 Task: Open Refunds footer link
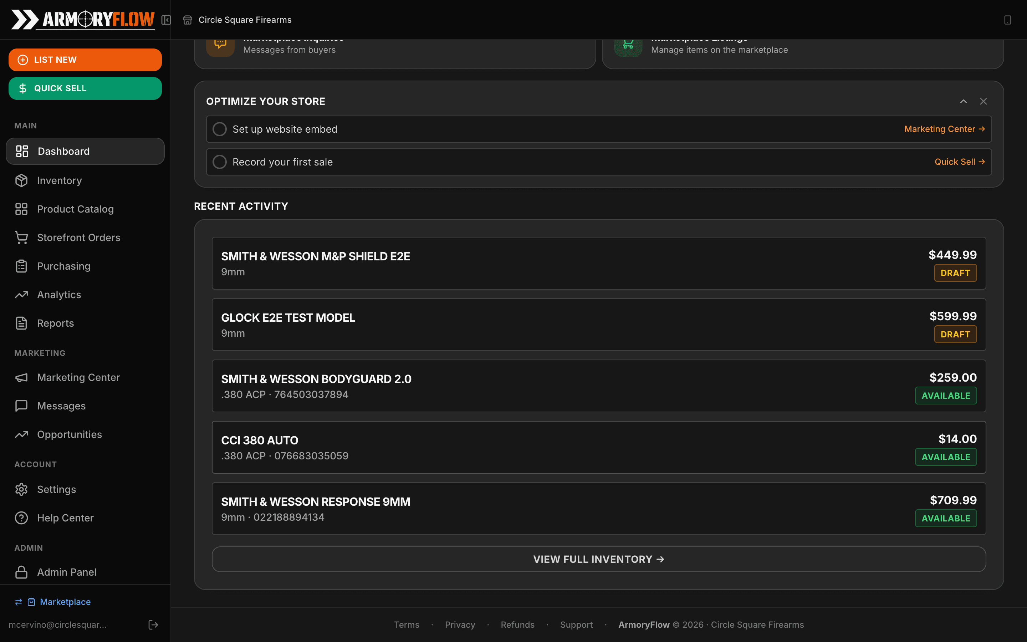tap(518, 625)
